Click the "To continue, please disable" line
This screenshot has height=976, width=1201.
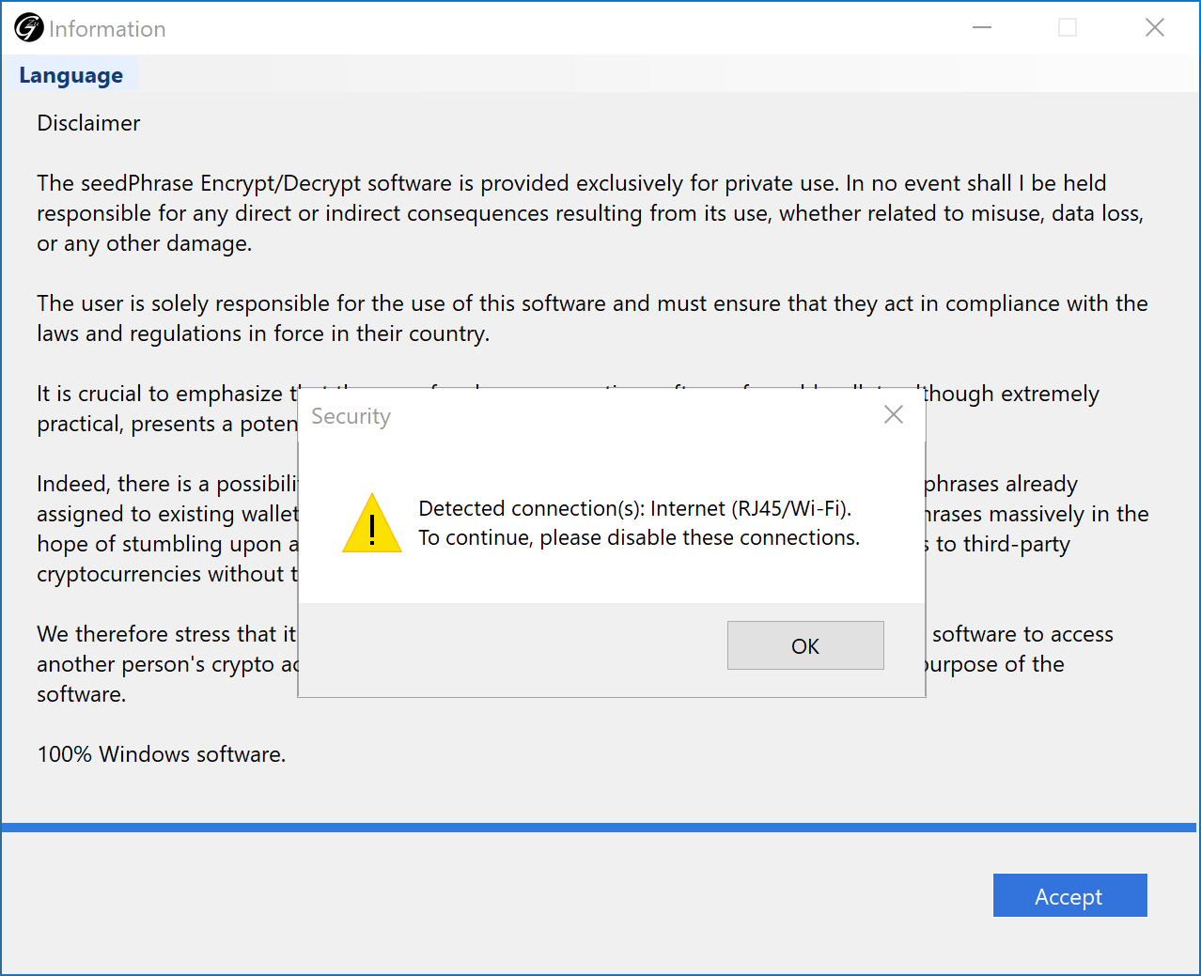tap(638, 537)
